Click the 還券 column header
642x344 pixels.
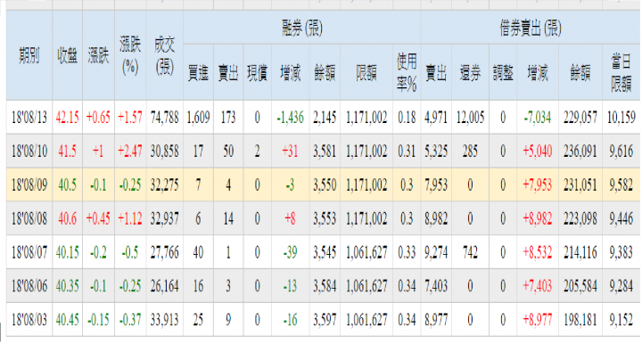point(470,73)
